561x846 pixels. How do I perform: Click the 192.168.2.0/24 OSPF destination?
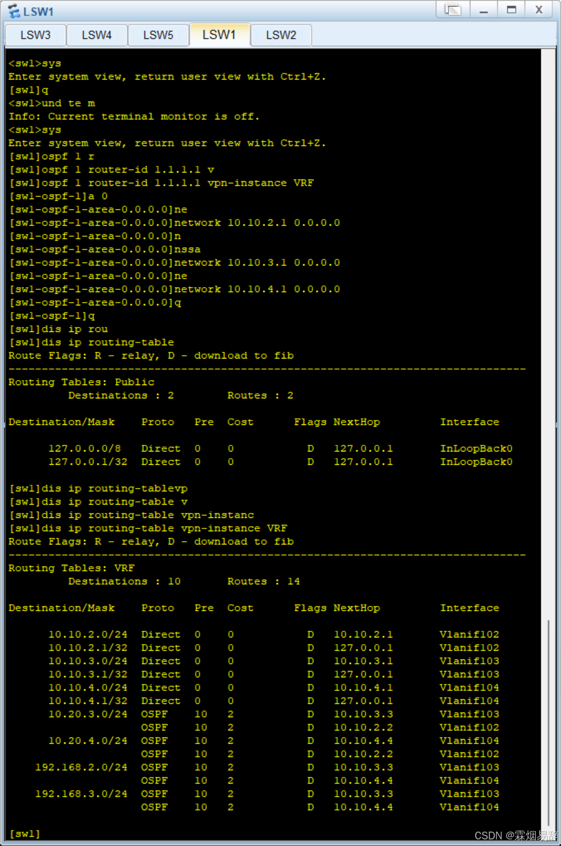(x=81, y=767)
